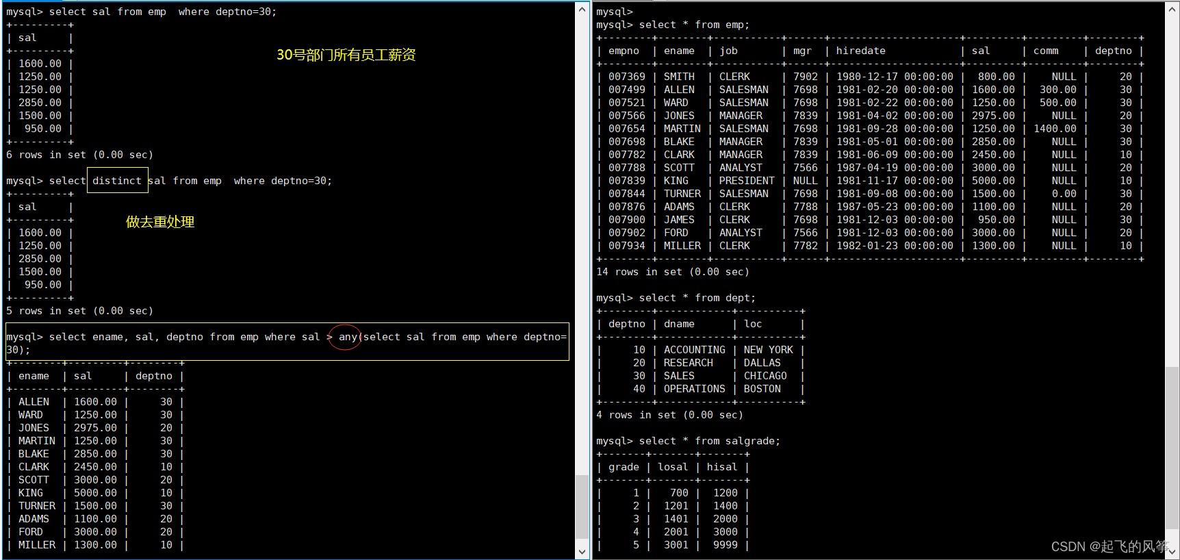Screen dimensions: 1180x560
Task: Click department name RESEARCH
Action: 688,363
